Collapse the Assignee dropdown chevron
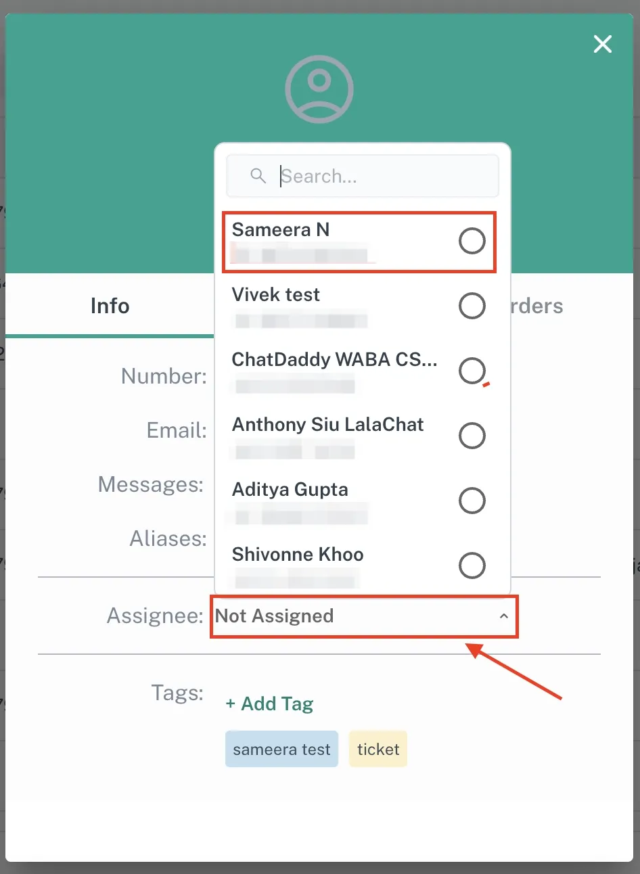Image resolution: width=640 pixels, height=874 pixels. tap(503, 616)
